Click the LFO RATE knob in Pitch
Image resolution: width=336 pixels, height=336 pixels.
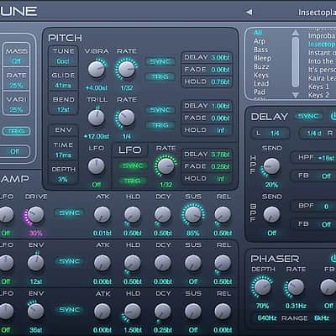pyautogui.click(x=165, y=166)
